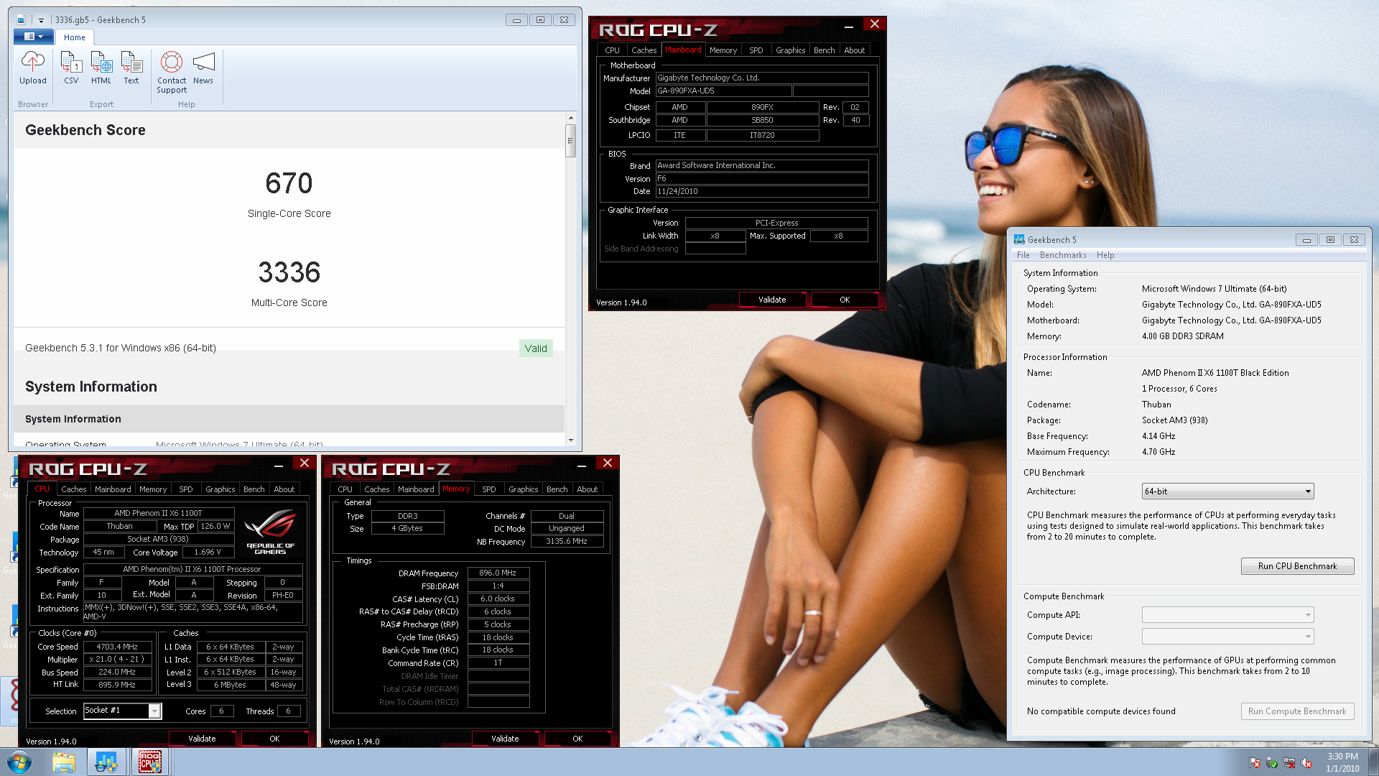Open Bench tab in Mainboard CPU-Z window
1379x776 pixels.
click(824, 50)
